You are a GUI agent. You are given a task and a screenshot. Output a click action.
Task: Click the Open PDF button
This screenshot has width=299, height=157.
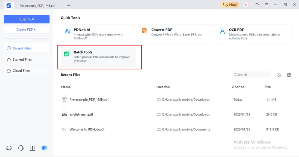(x=27, y=19)
